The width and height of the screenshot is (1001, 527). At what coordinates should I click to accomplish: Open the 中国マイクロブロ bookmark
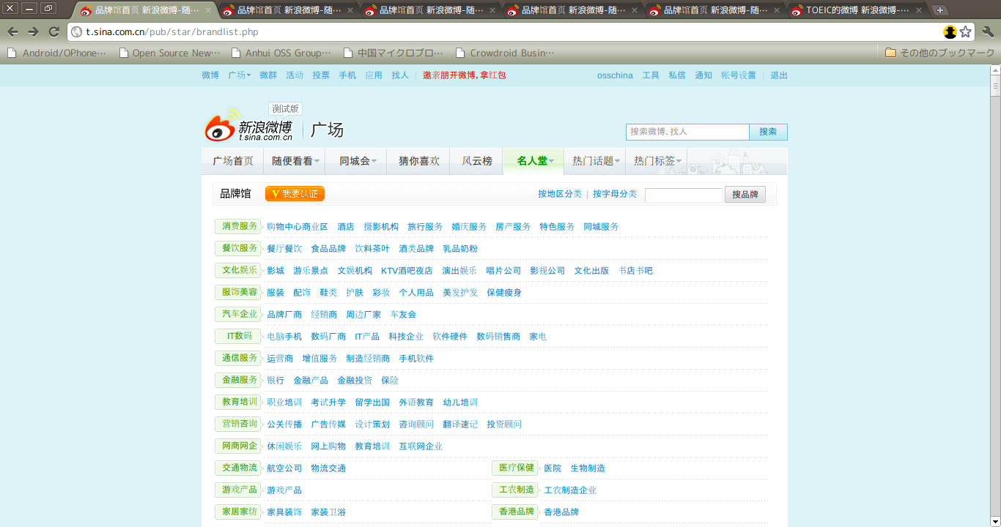point(394,53)
